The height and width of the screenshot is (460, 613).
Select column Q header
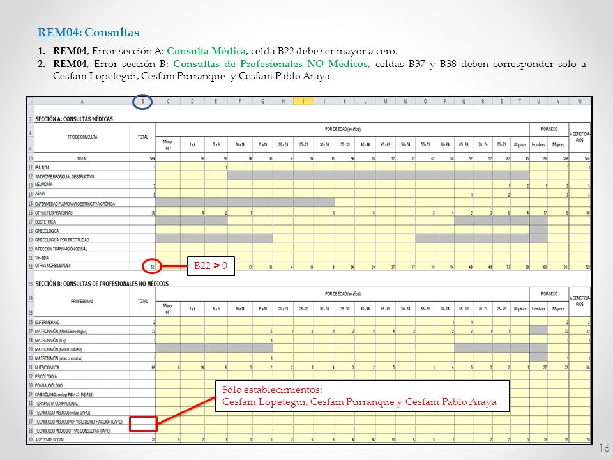[464, 102]
